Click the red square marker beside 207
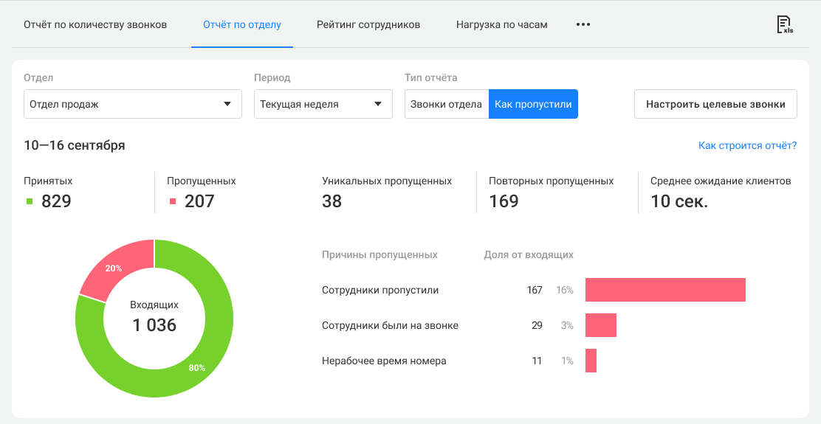 pyautogui.click(x=173, y=201)
